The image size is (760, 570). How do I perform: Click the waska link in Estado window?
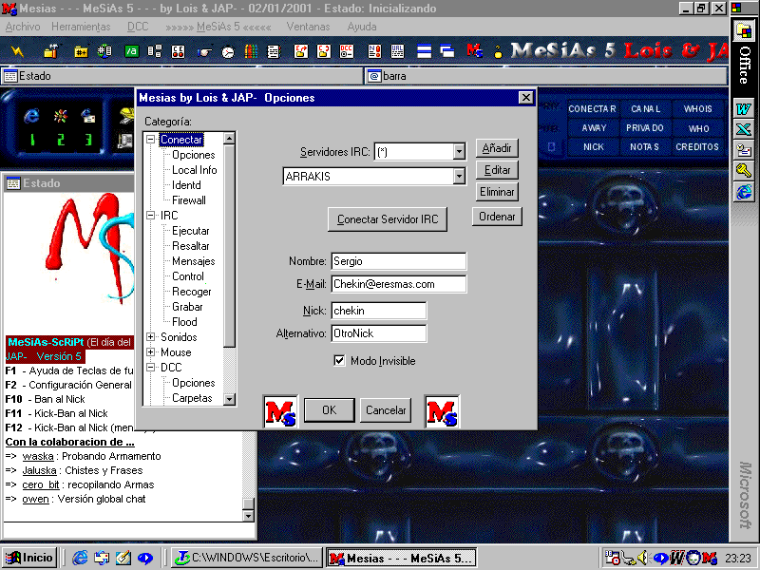click(38, 456)
